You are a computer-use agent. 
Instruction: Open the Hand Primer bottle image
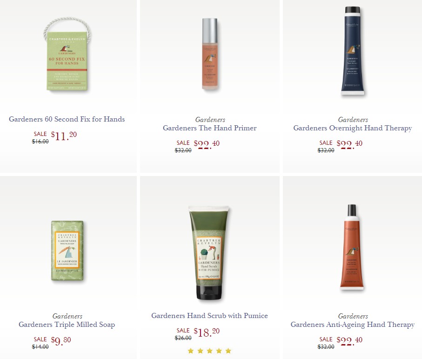point(210,54)
